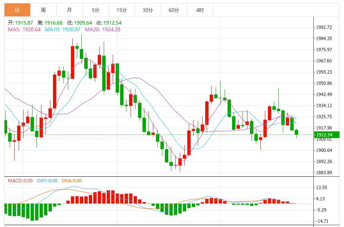Click the 1892.26 price axis label
This screenshot has height=227, width=344.
324,161
